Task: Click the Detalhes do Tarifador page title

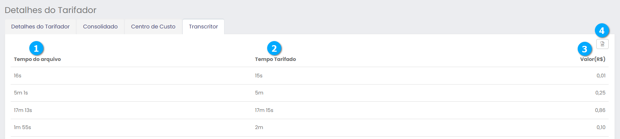Action: [x=51, y=10]
